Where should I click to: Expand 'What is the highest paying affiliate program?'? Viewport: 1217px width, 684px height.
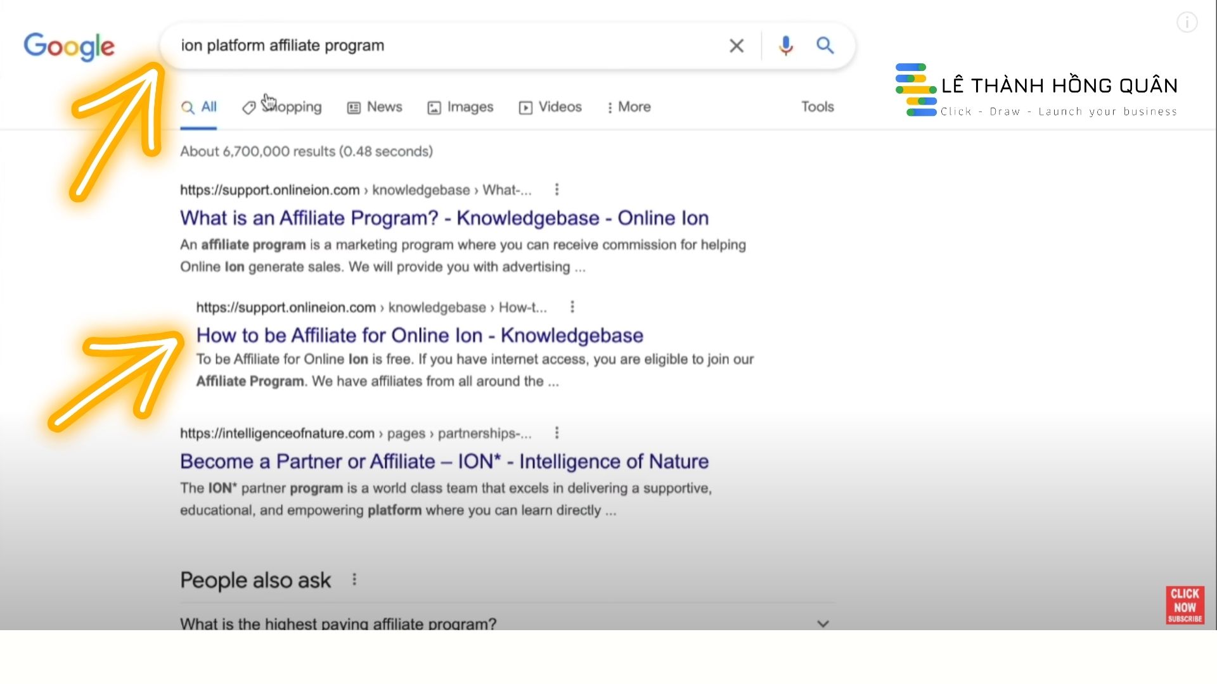[x=823, y=623]
